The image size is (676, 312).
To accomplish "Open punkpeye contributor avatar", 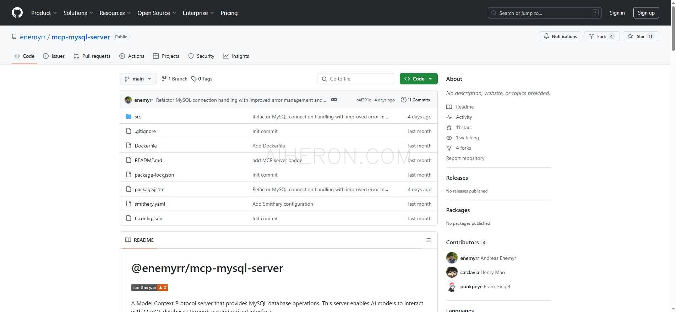I will coord(452,286).
